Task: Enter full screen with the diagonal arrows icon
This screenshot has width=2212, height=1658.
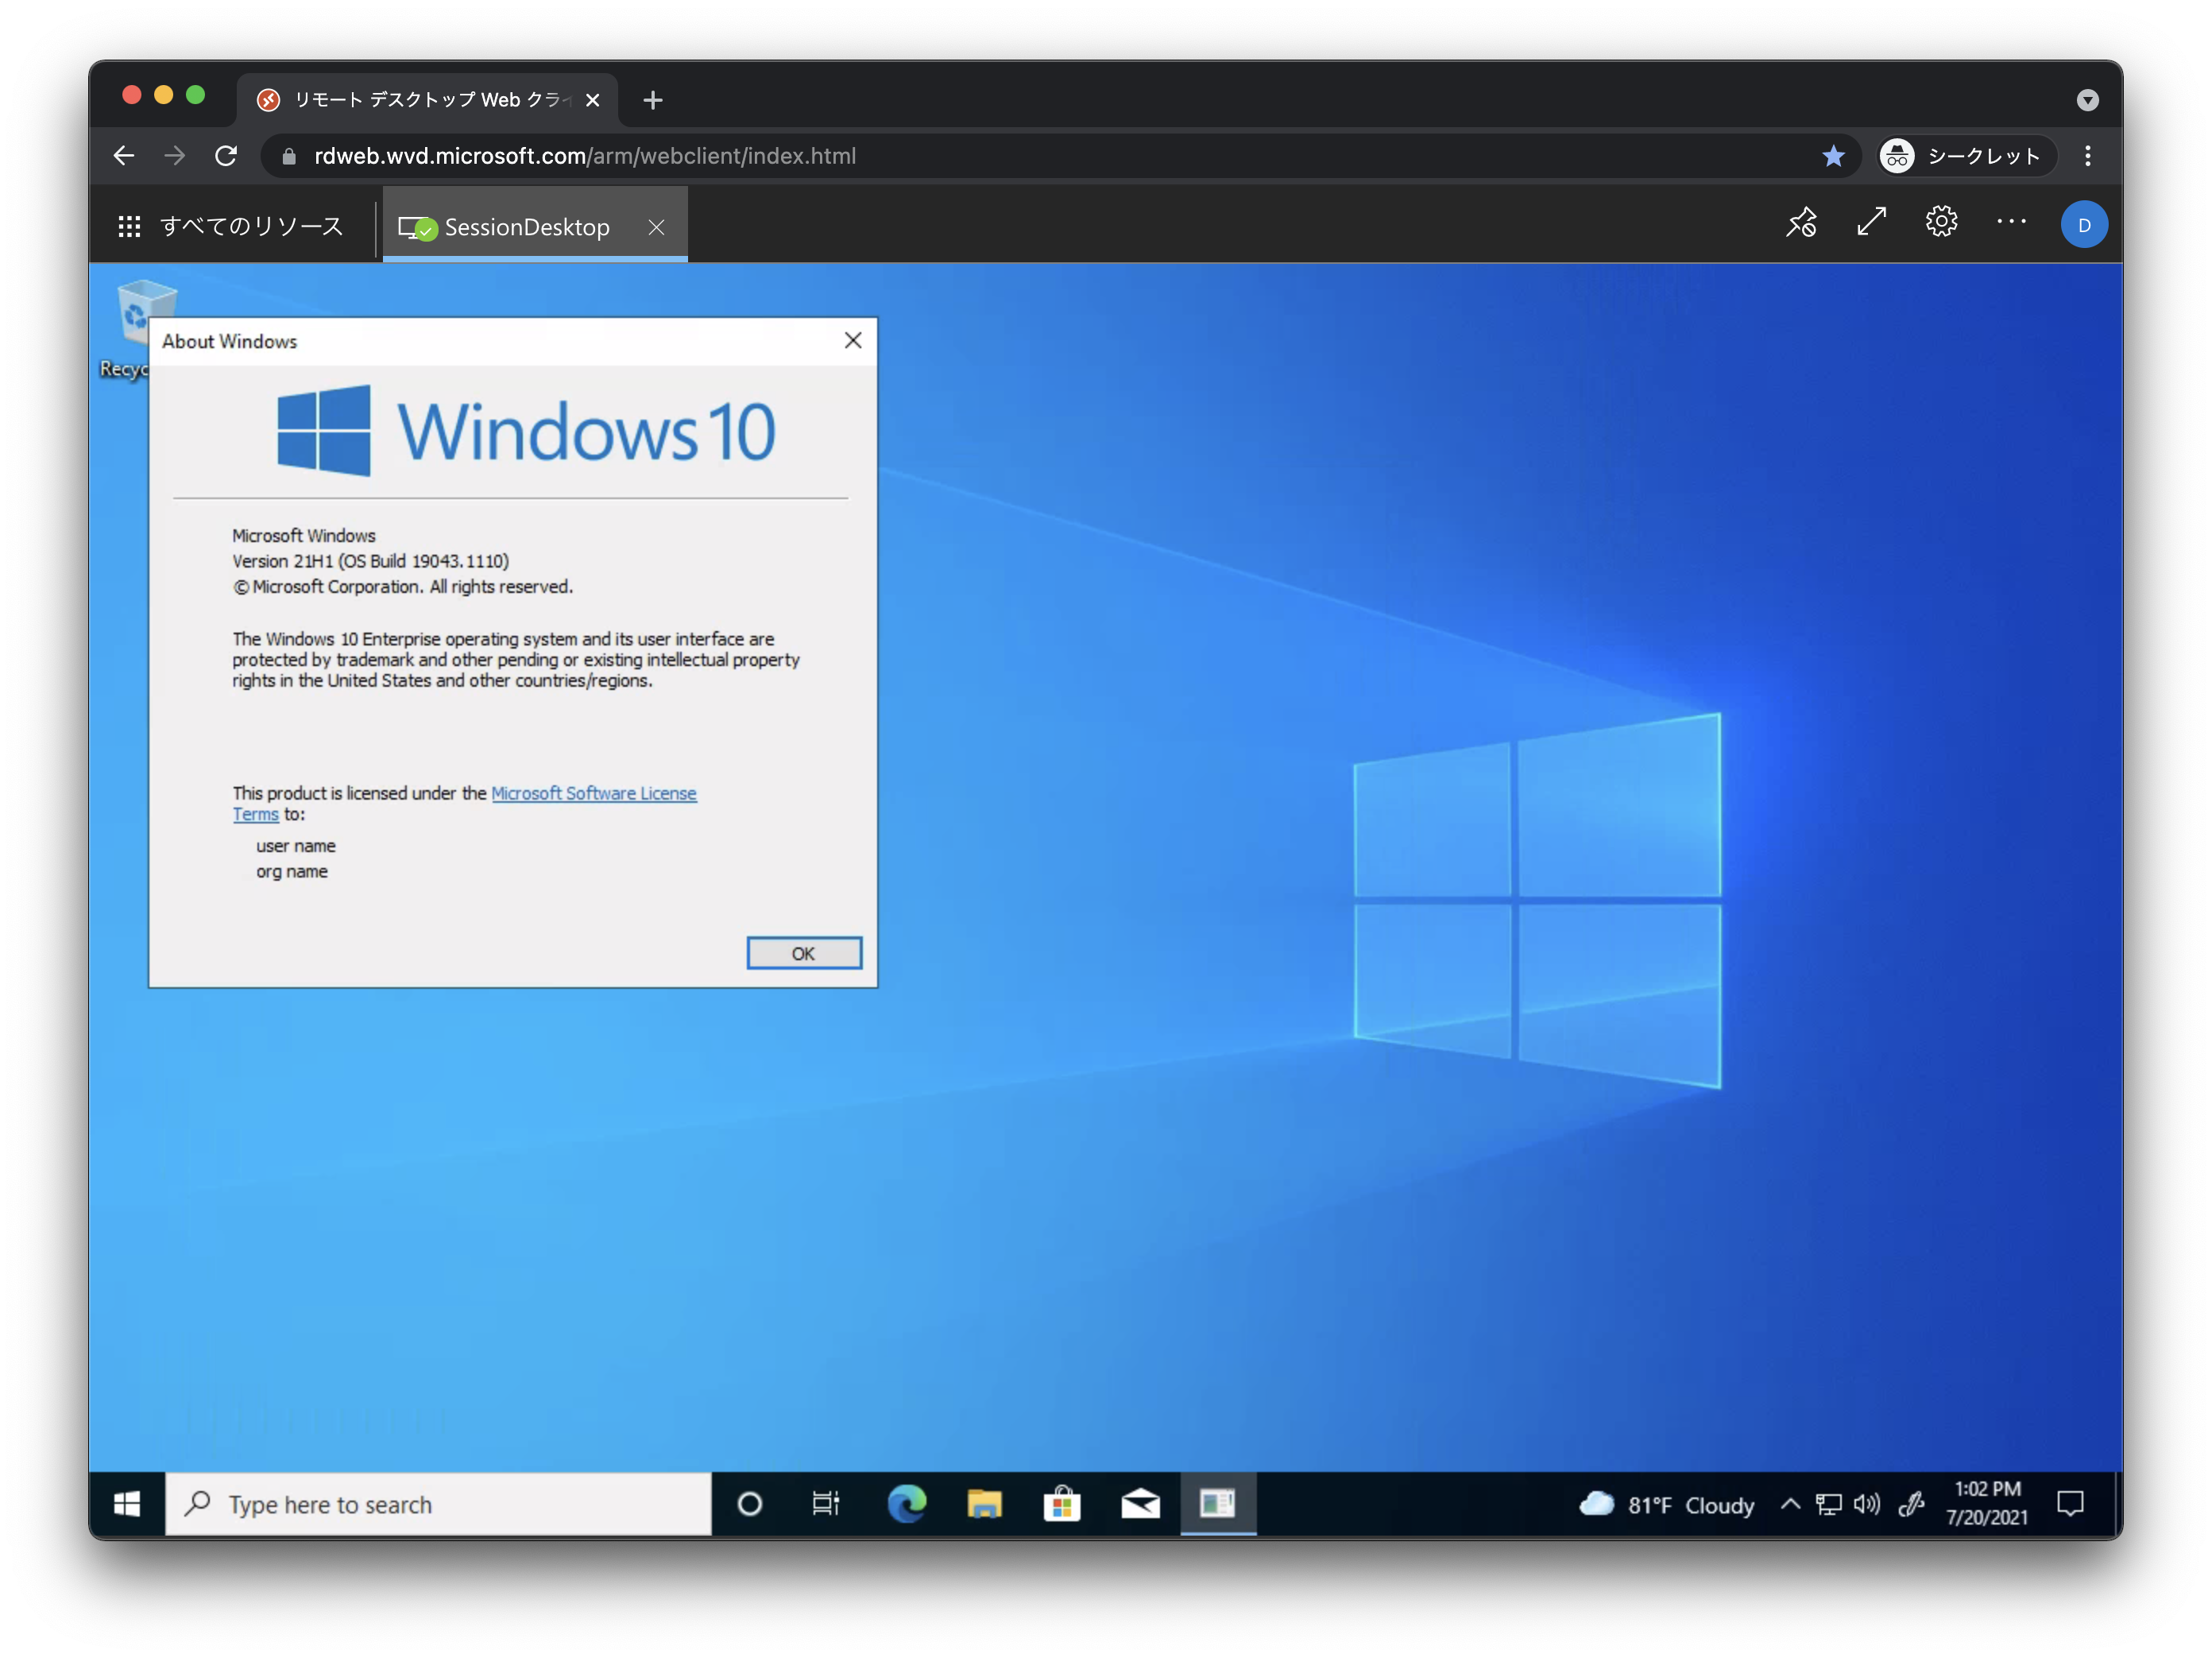Action: click(1871, 222)
